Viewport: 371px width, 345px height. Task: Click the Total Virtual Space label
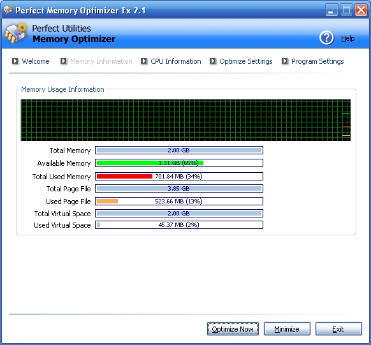62,214
